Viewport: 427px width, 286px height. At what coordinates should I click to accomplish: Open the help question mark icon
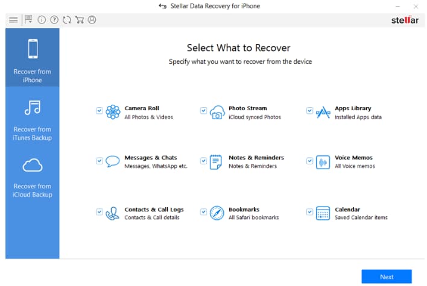(54, 20)
